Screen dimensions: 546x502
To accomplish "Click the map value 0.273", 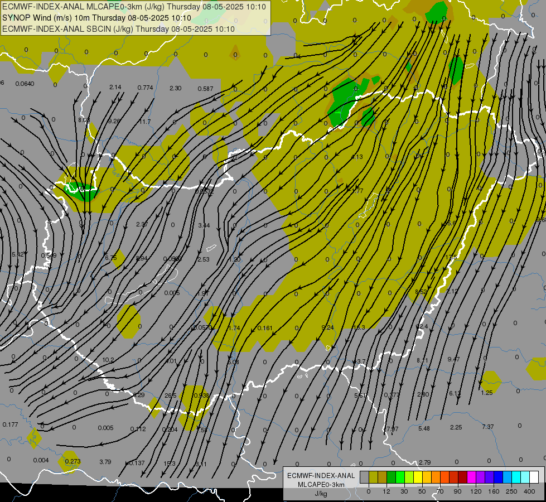I will [x=73, y=461].
